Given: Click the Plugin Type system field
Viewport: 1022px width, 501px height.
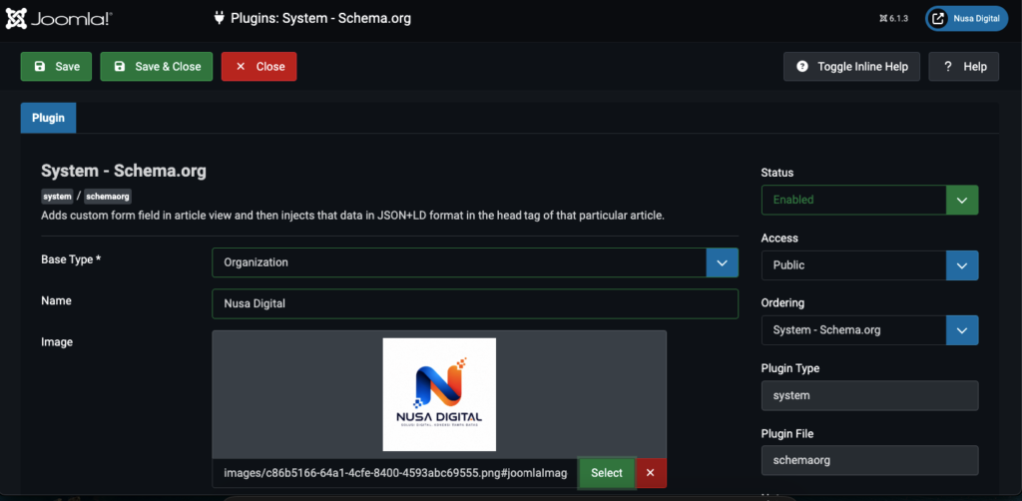Looking at the screenshot, I should [x=869, y=395].
